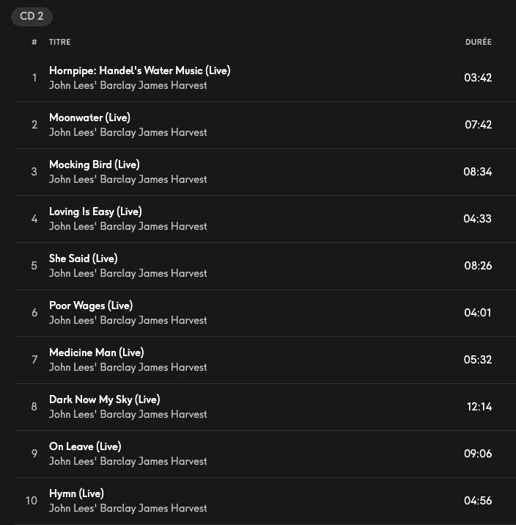Click the DURÉE column header
Screen dimensions: 516x525
coord(478,43)
